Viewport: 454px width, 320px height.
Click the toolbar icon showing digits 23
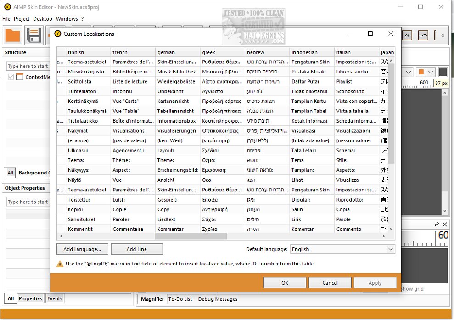click(x=407, y=35)
